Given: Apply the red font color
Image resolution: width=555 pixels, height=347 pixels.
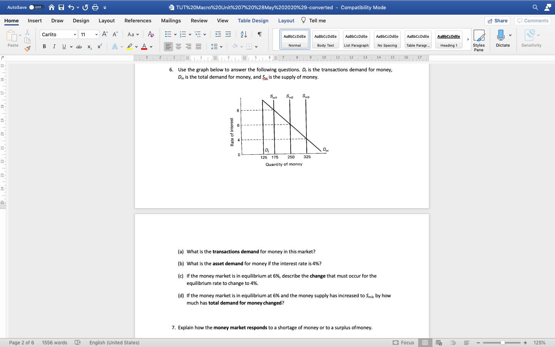Looking at the screenshot, I should point(144,47).
